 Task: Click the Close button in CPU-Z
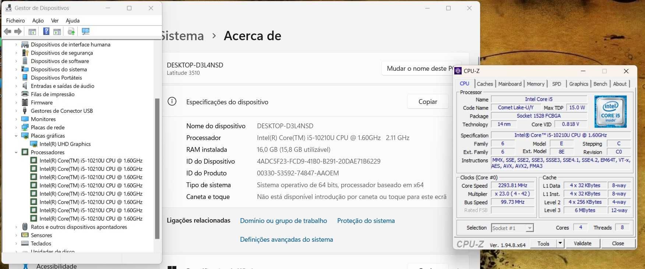coord(618,243)
